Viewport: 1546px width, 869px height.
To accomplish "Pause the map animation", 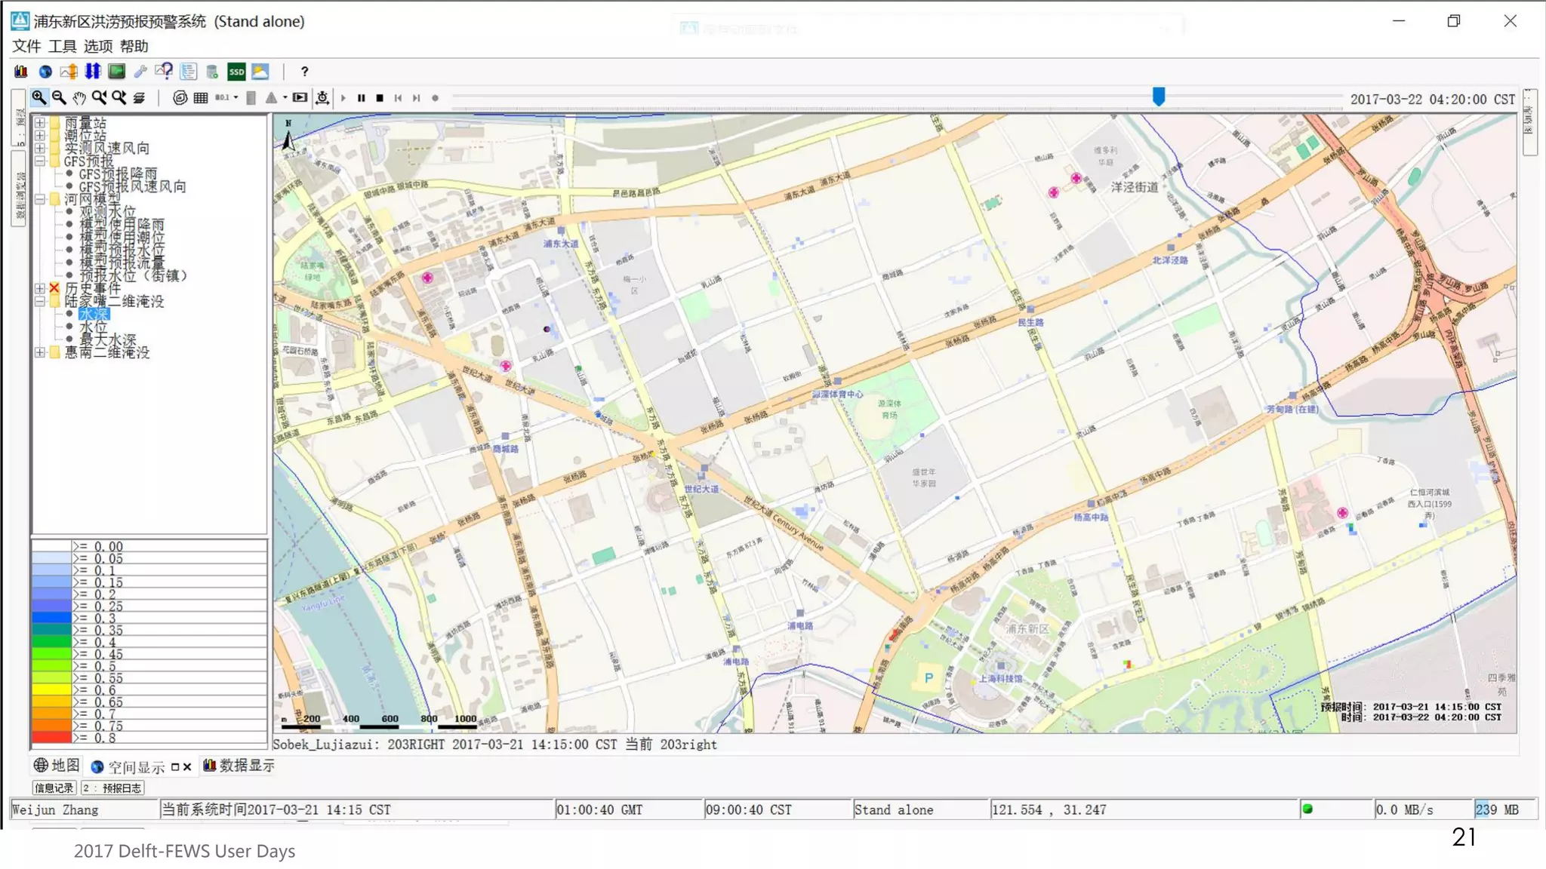I will pos(362,97).
